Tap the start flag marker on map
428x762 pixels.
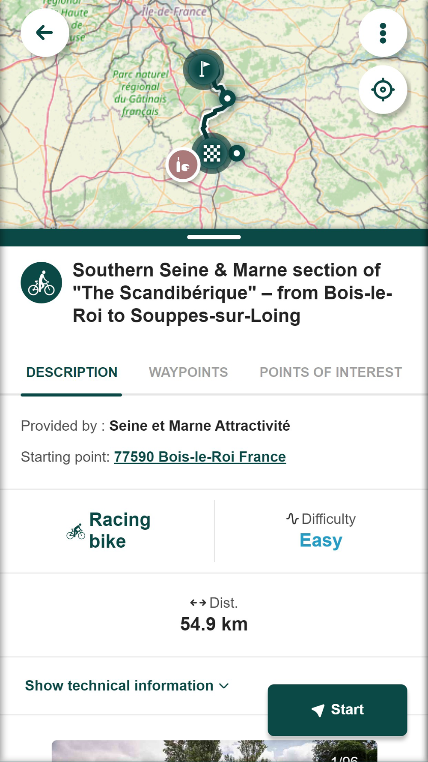(x=204, y=69)
